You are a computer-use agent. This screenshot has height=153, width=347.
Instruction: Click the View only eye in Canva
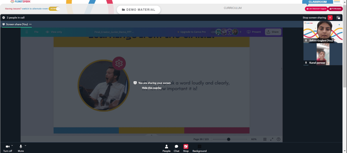tap(47, 32)
